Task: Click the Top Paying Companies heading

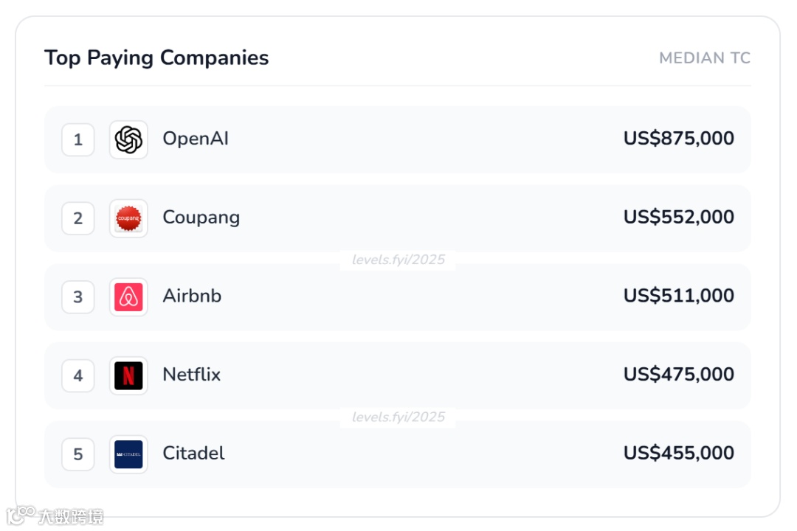Action: 156,58
